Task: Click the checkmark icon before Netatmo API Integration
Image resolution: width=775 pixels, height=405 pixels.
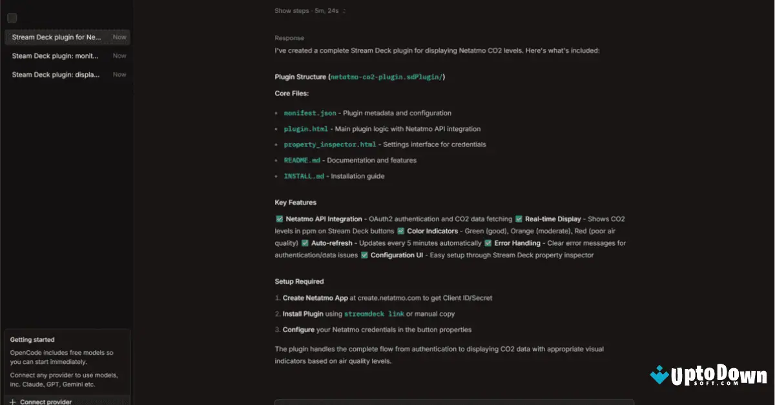Action: 278,219
